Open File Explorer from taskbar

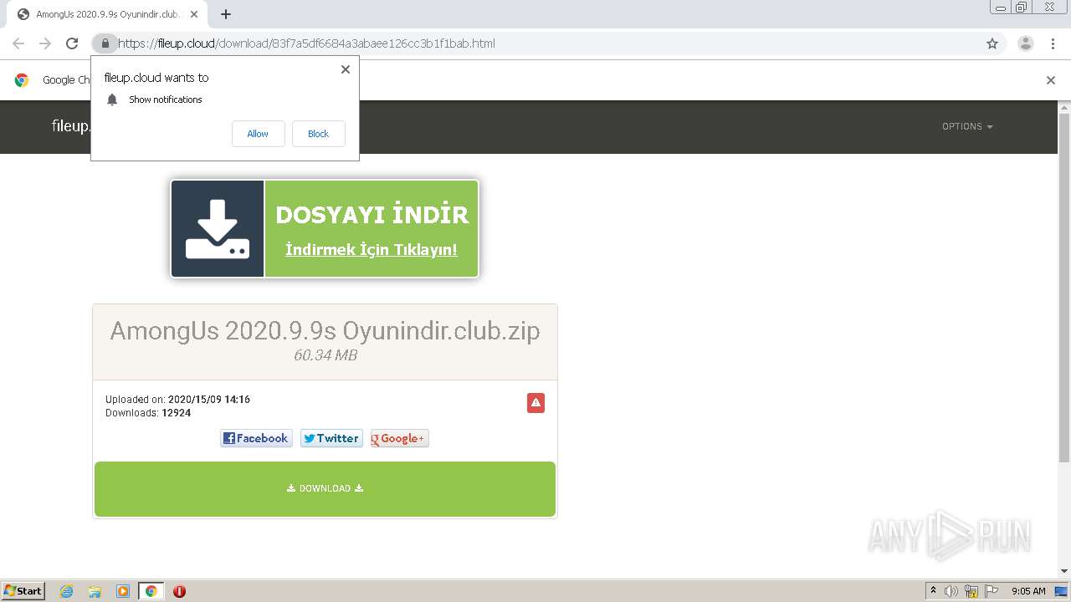tap(95, 591)
